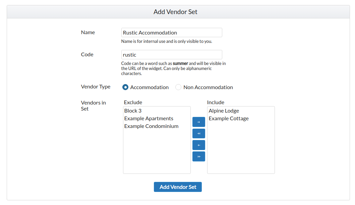Select Example Apartments in Exclude list
Screen dimensions: 355x205
click(x=149, y=119)
